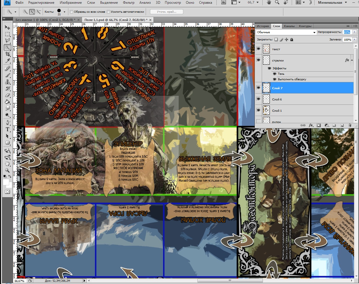Select the Quick Selection tool in toolbox
This screenshot has width=359, height=284.
[x=8, y=47]
